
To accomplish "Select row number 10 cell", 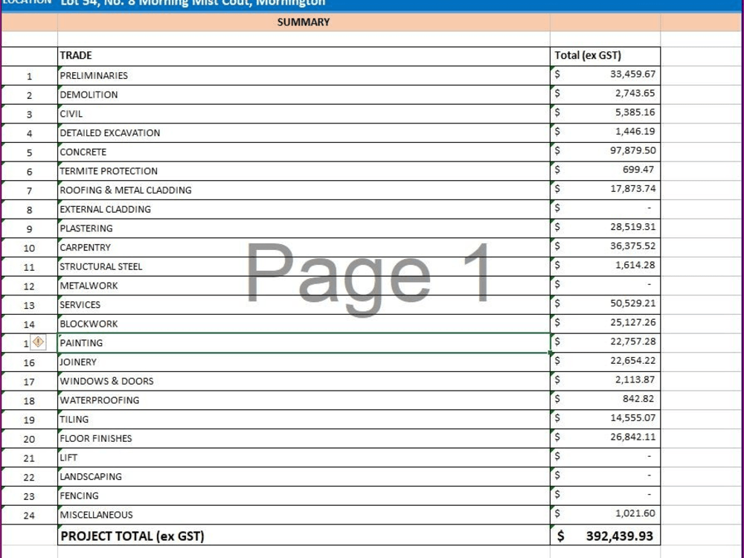I will point(30,248).
